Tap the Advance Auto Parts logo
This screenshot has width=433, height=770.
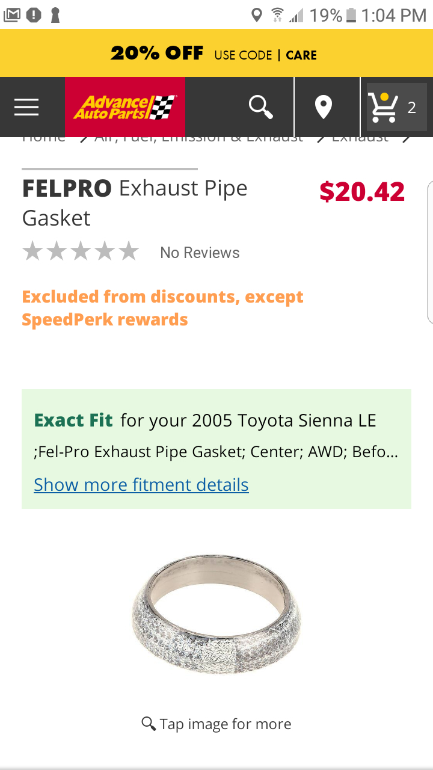124,107
